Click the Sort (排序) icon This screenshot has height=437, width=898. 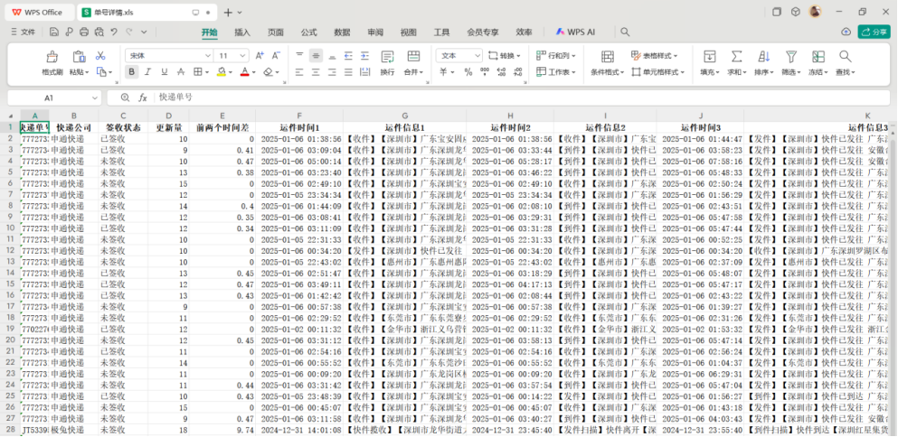point(763,57)
